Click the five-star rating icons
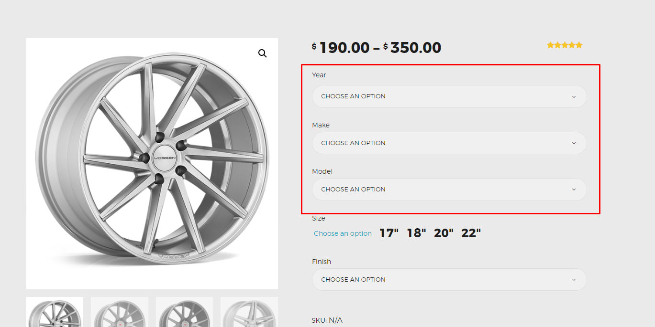This screenshot has height=327, width=655. (565, 45)
